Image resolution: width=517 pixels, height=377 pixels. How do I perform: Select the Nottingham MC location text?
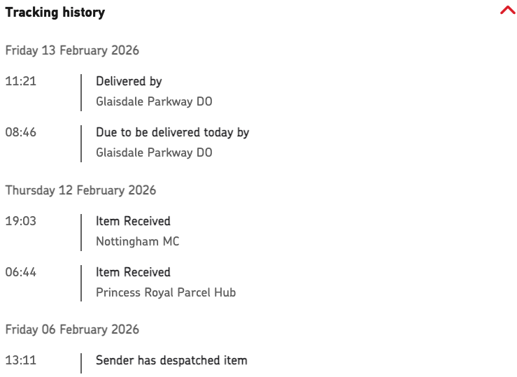tap(137, 241)
